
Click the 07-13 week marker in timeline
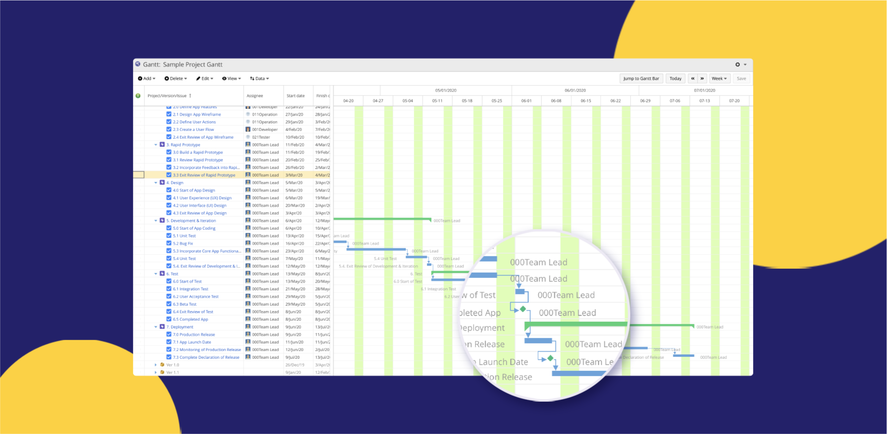pyautogui.click(x=704, y=101)
